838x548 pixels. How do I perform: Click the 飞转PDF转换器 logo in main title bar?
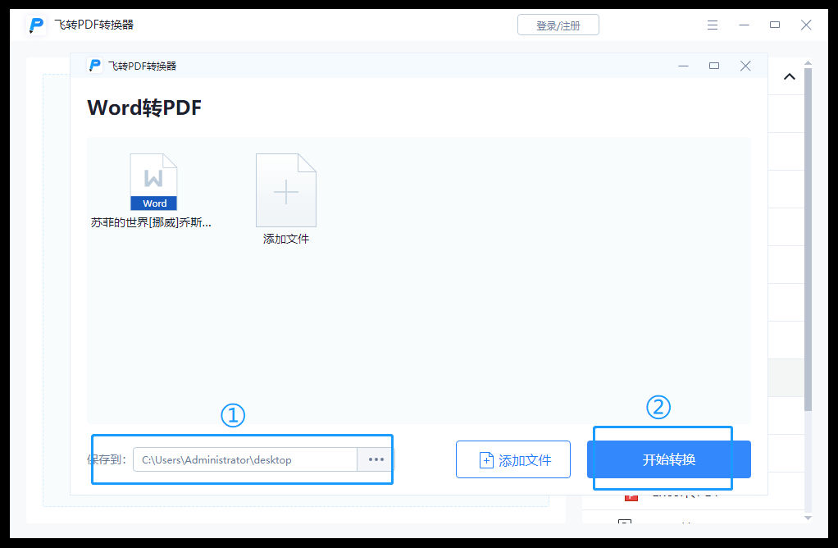[x=36, y=25]
